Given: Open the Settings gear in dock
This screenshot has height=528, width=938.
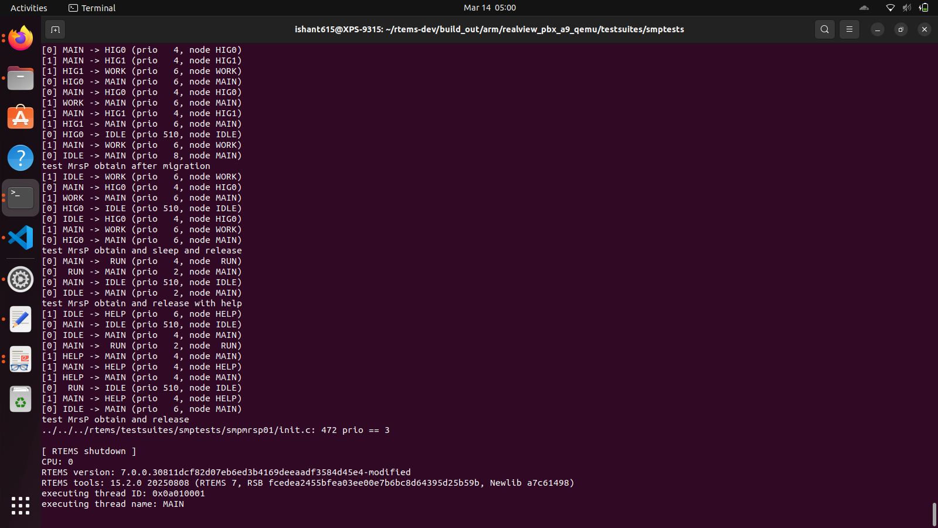Looking at the screenshot, I should (x=21, y=279).
